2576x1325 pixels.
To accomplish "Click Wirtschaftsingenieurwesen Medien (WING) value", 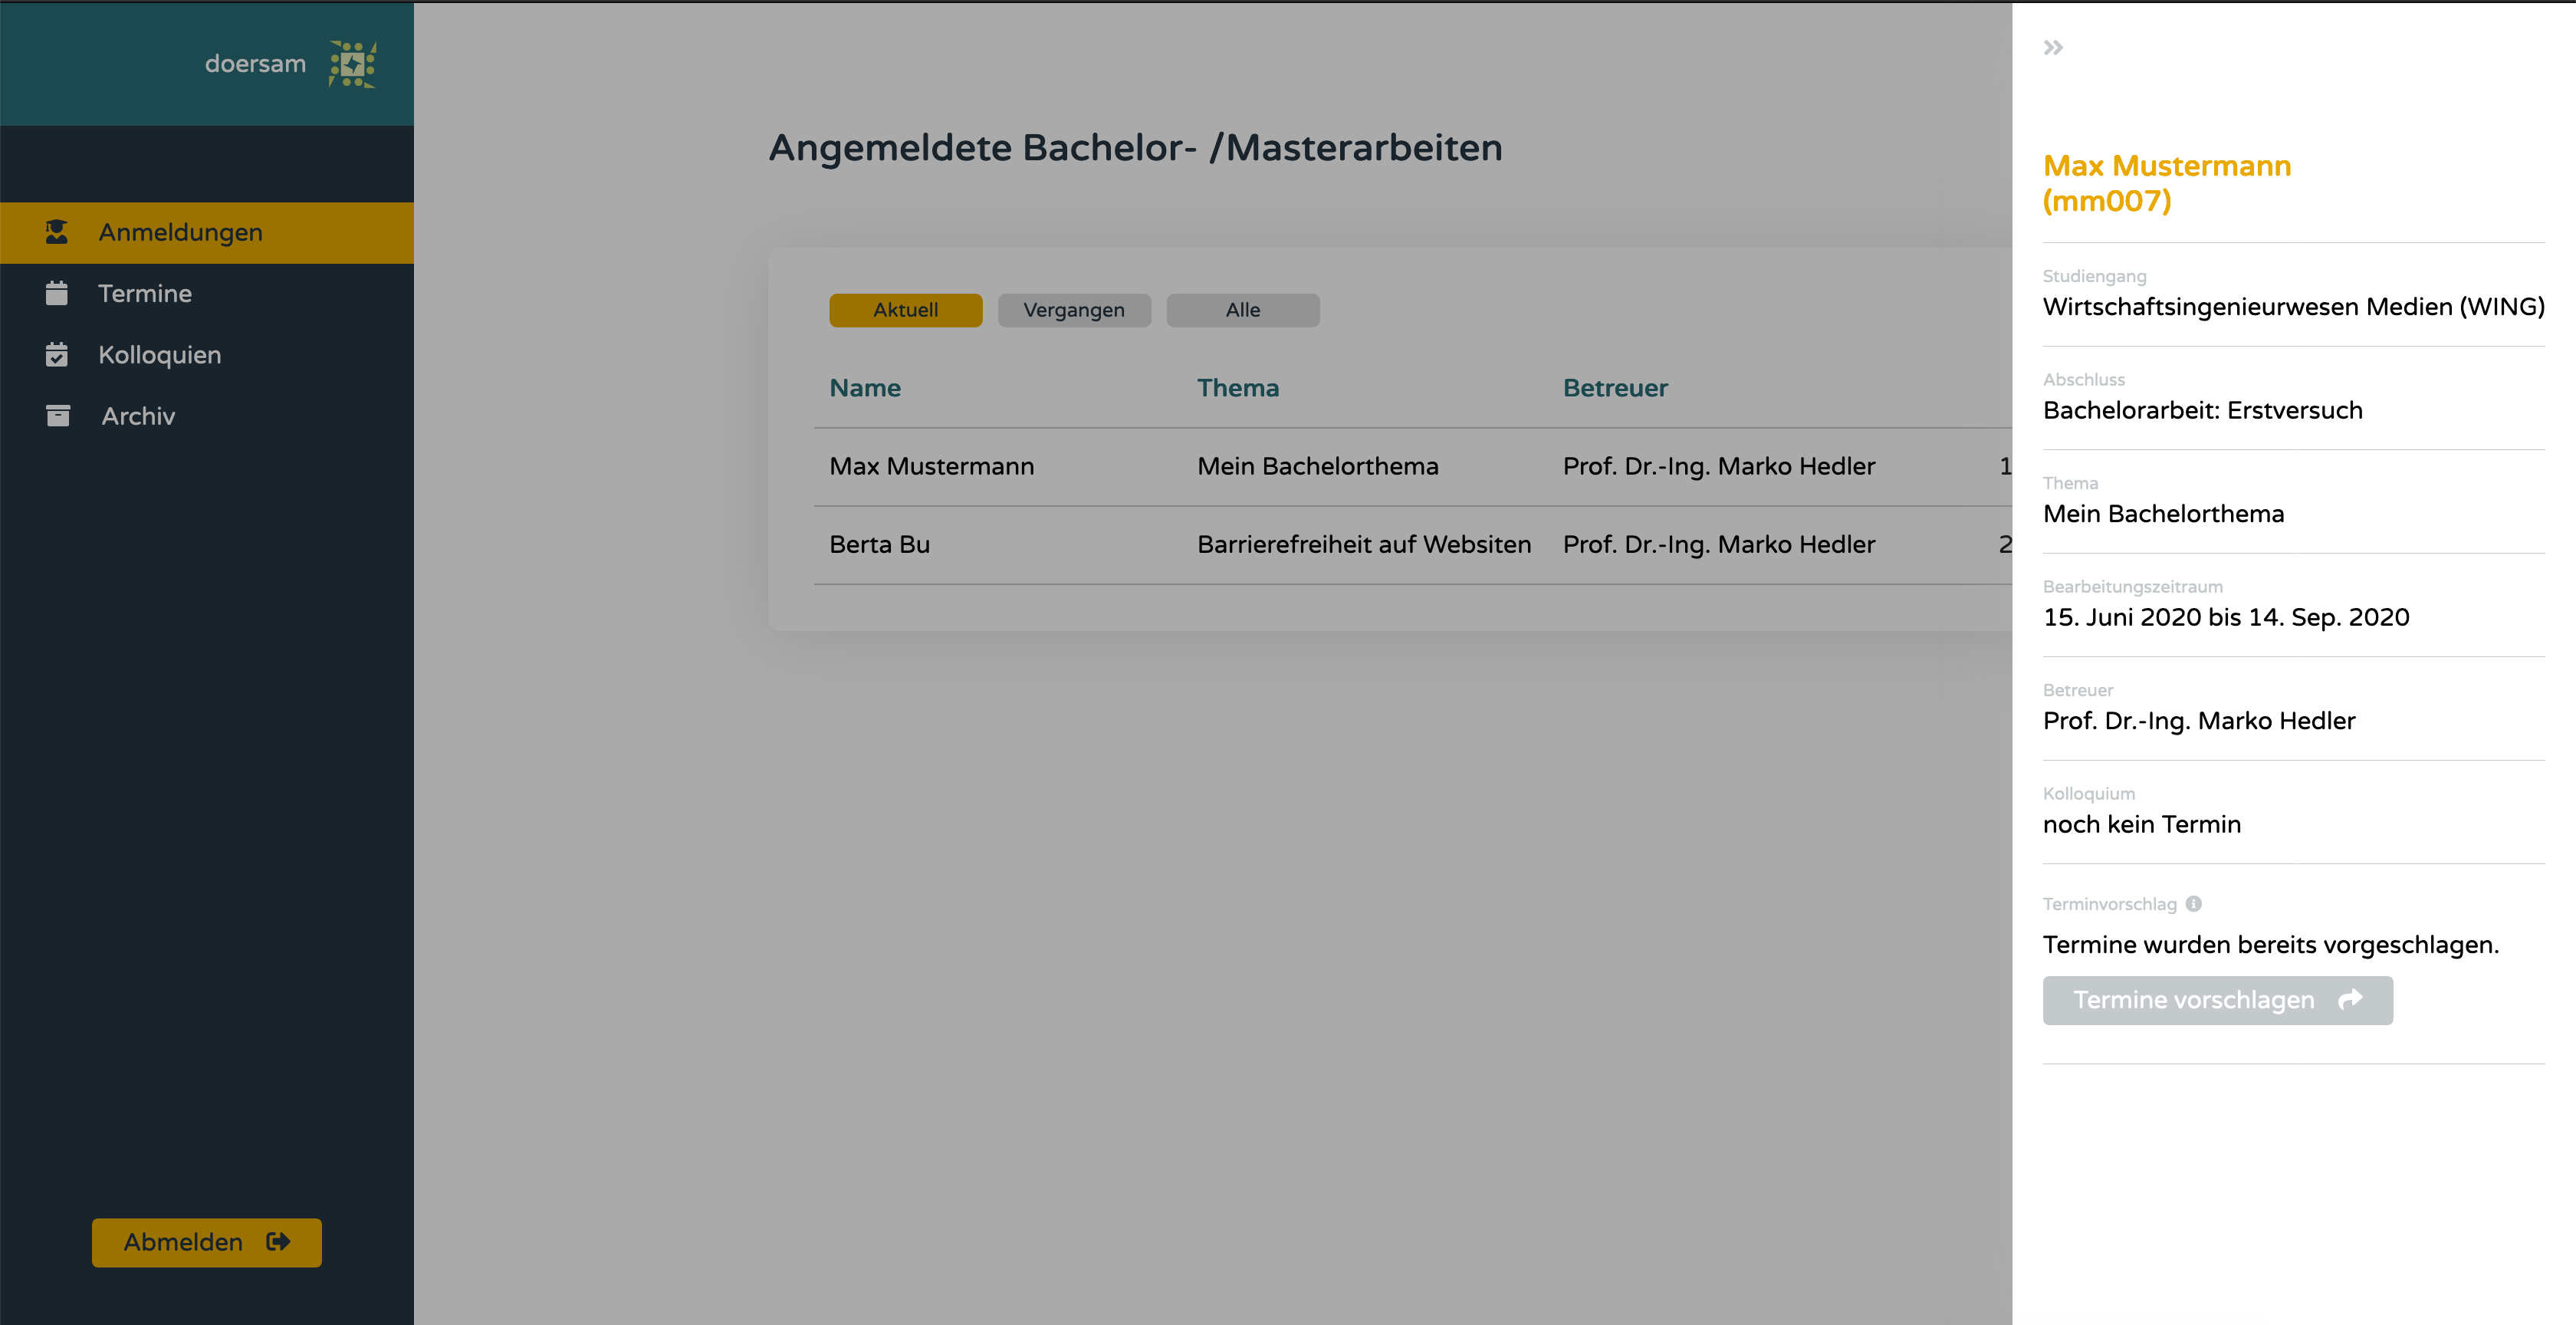I will coord(2294,307).
